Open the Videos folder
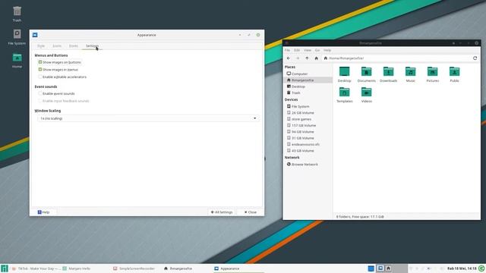The image size is (486, 273). point(366,94)
